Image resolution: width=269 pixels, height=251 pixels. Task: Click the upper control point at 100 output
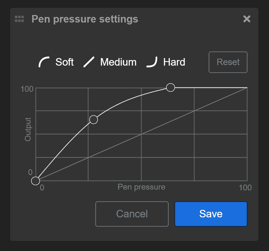click(170, 88)
